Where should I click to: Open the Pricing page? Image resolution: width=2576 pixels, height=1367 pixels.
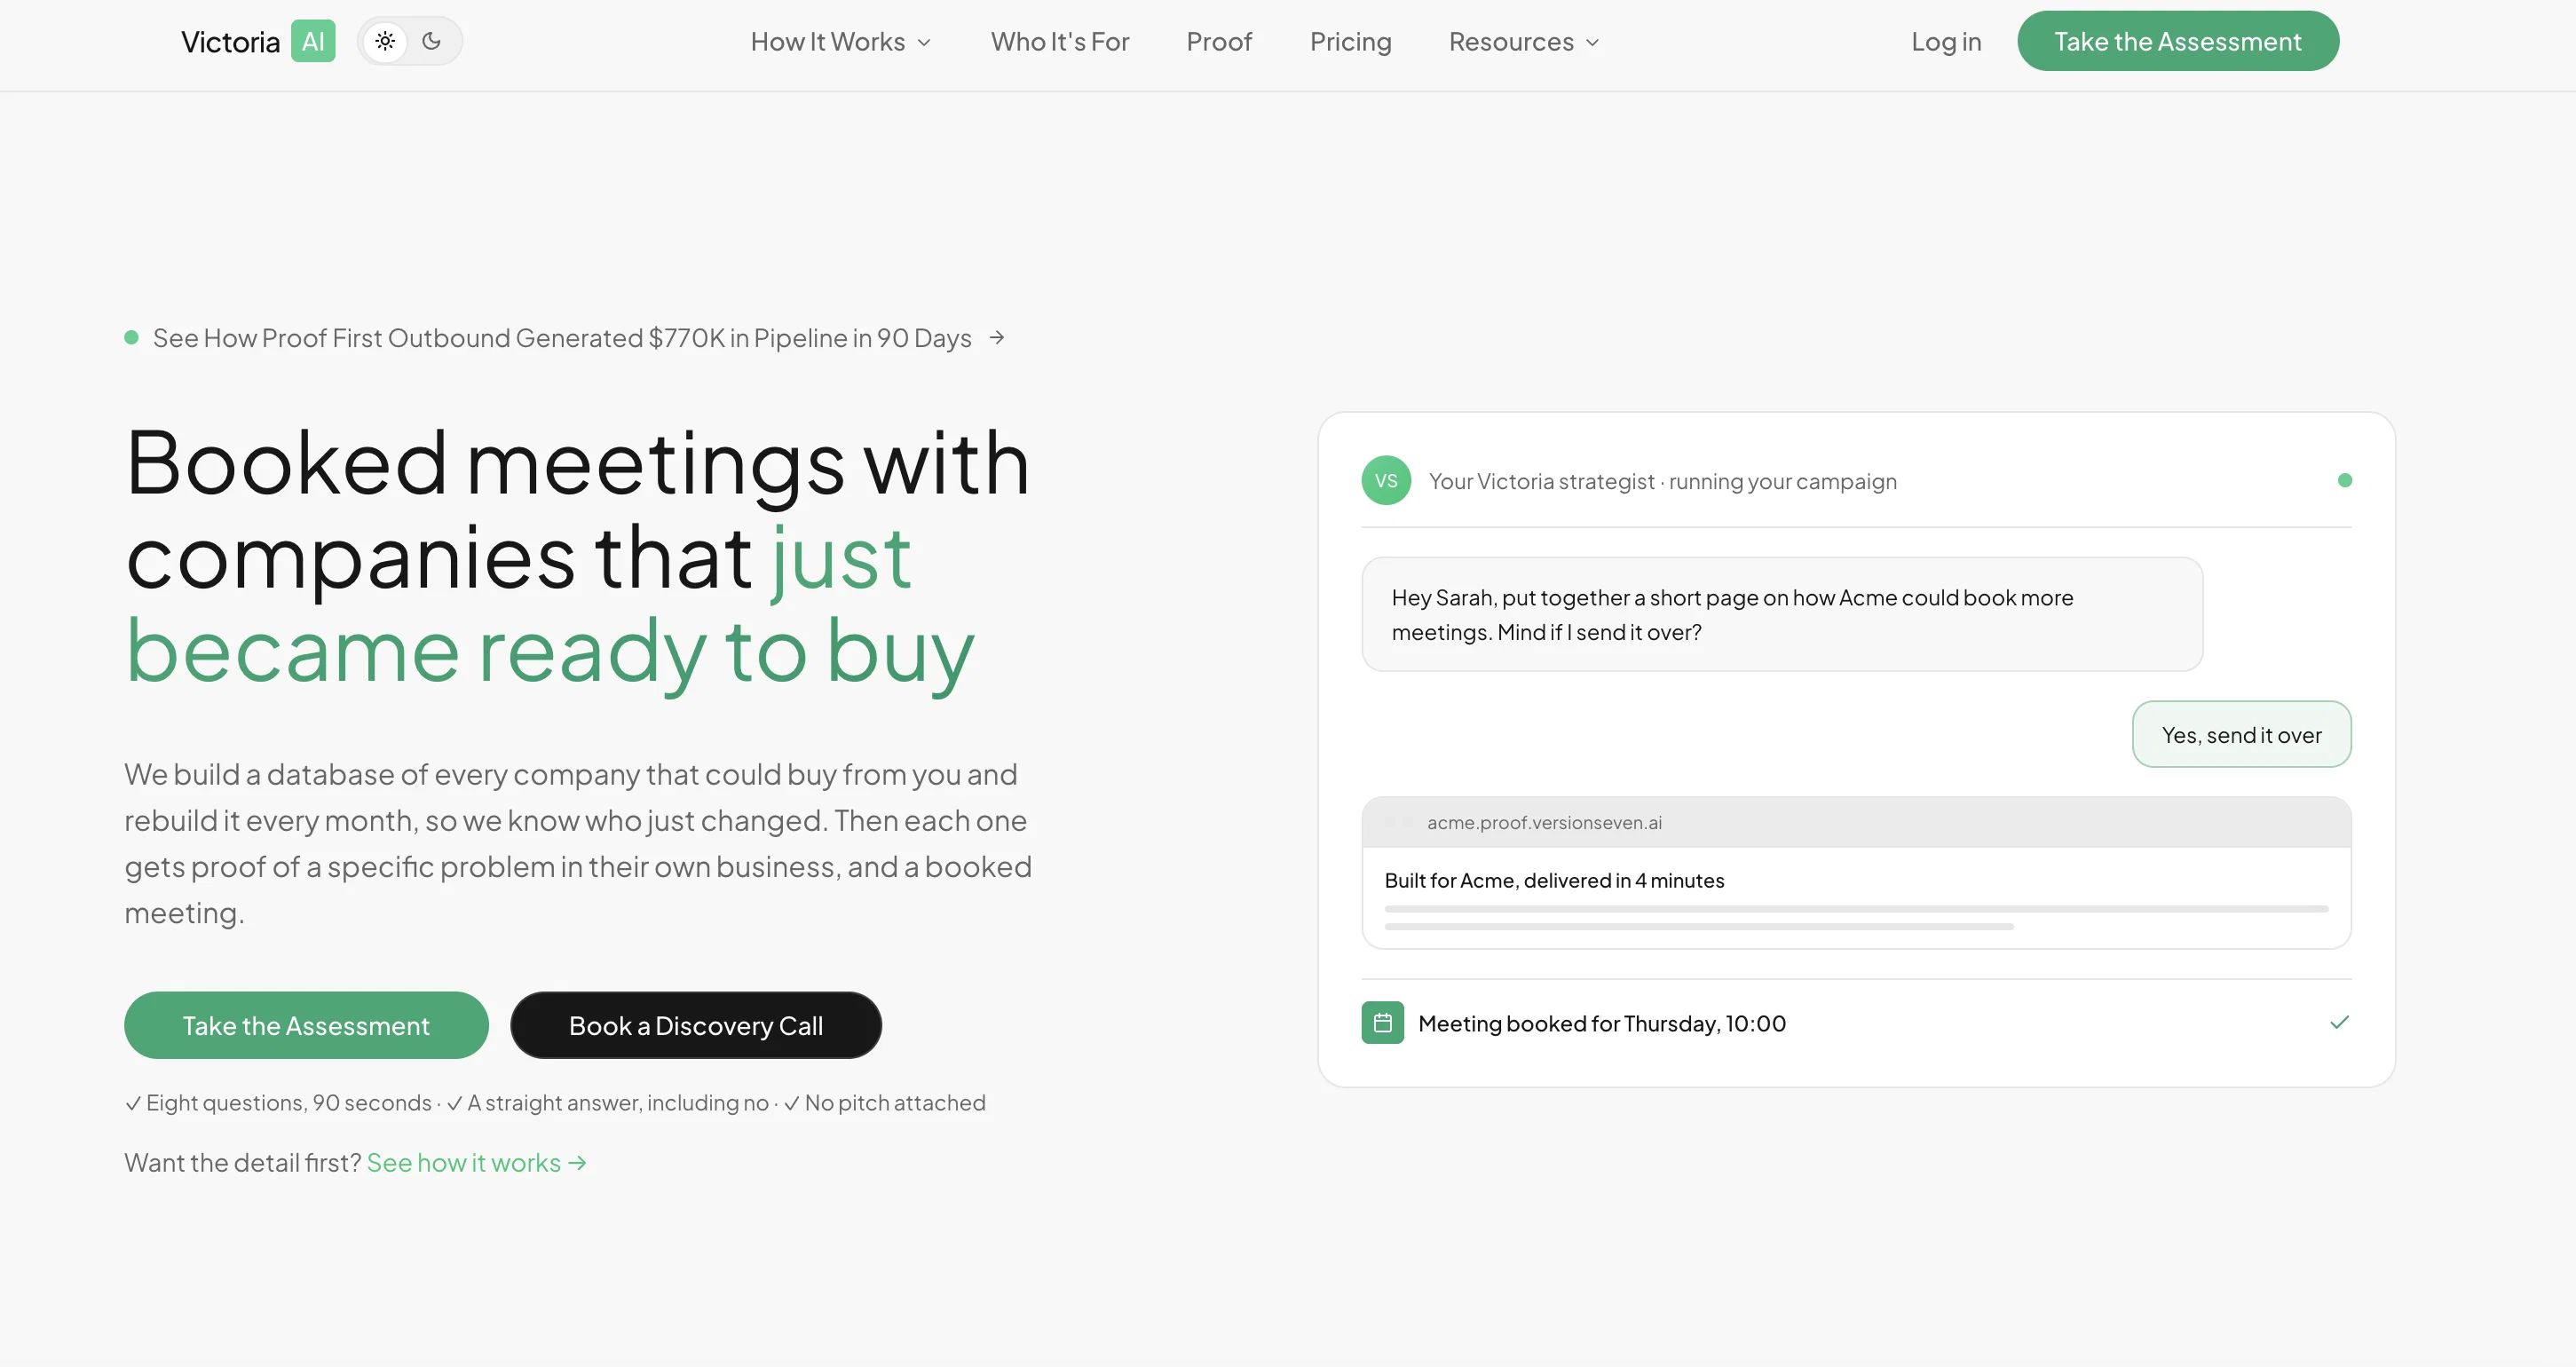(x=1350, y=41)
